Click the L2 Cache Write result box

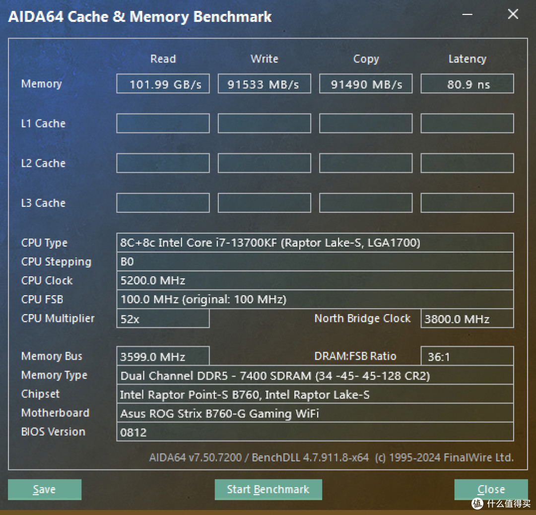[264, 163]
